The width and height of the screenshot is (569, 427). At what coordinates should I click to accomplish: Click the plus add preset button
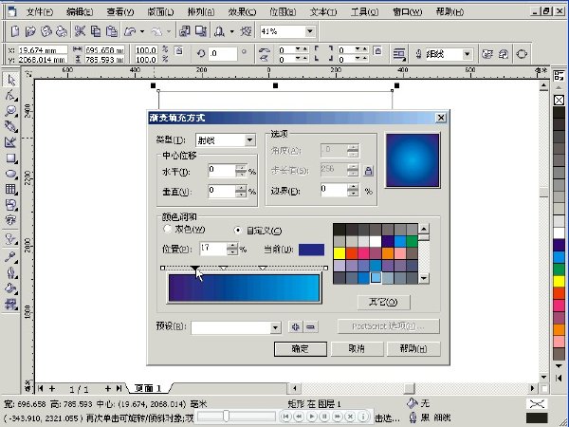pyautogui.click(x=296, y=327)
